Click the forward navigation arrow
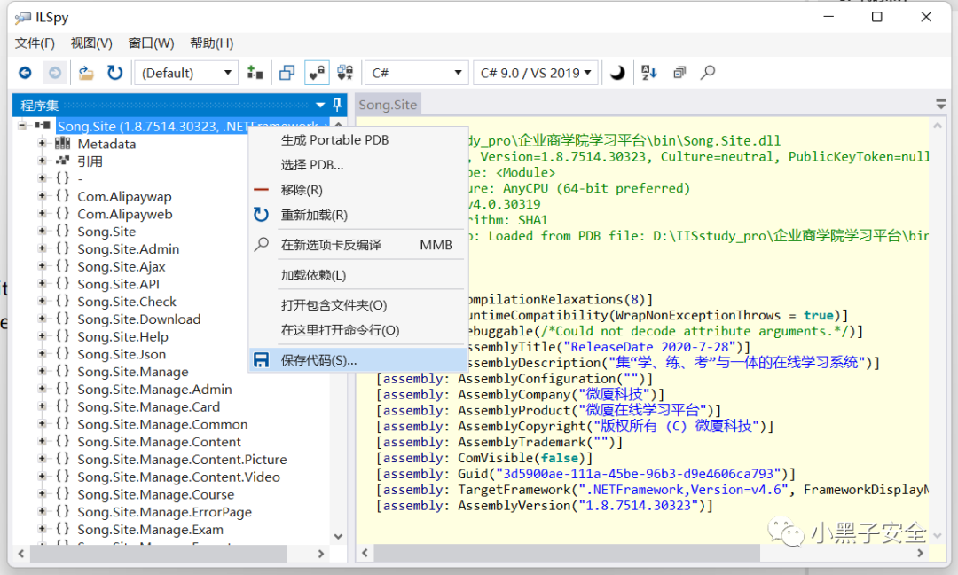The width and height of the screenshot is (958, 575). 55,73
